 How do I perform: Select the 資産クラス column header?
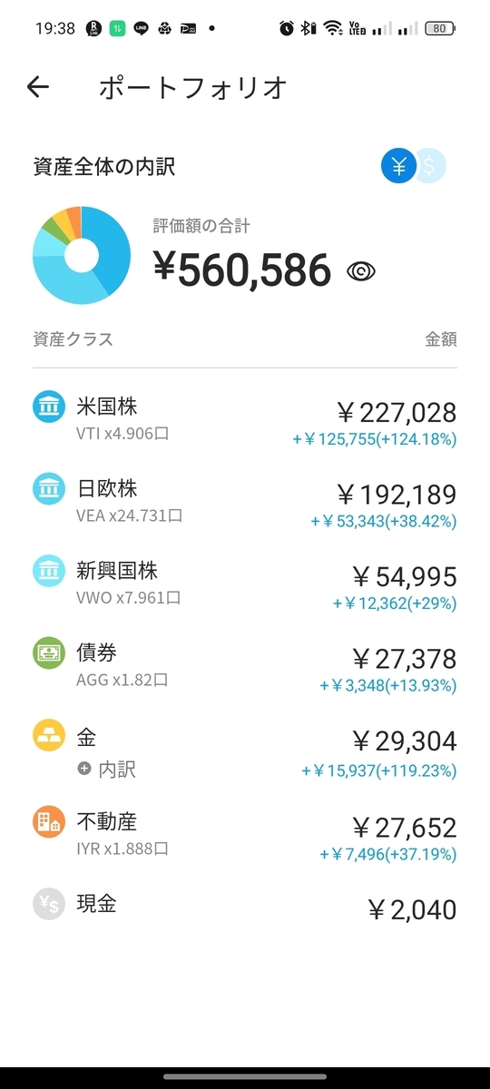(73, 339)
